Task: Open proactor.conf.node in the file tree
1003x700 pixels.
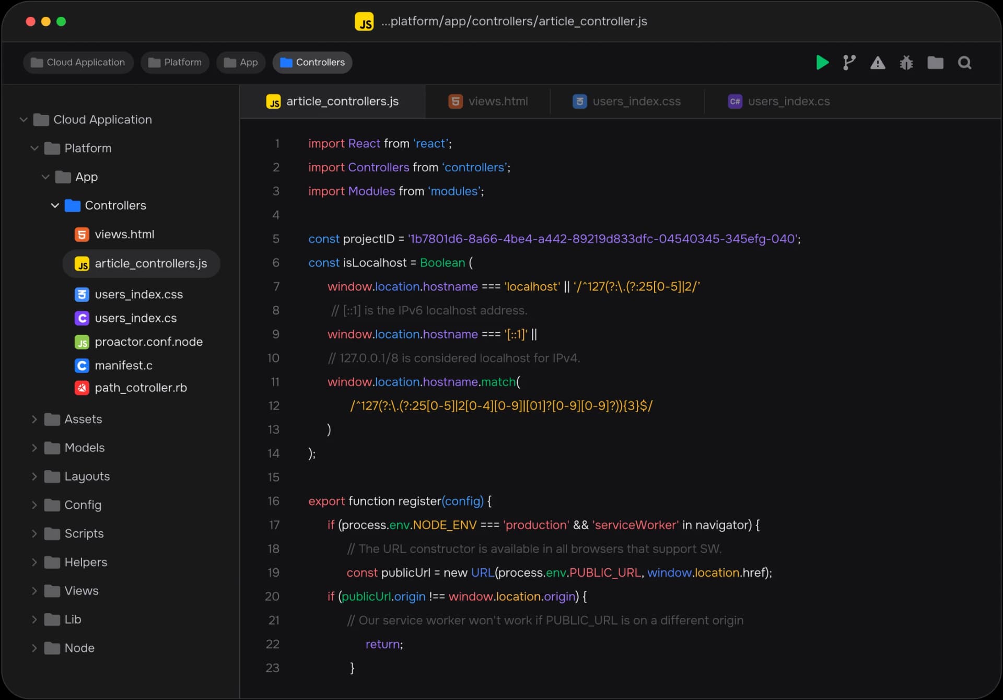Action: tap(148, 342)
